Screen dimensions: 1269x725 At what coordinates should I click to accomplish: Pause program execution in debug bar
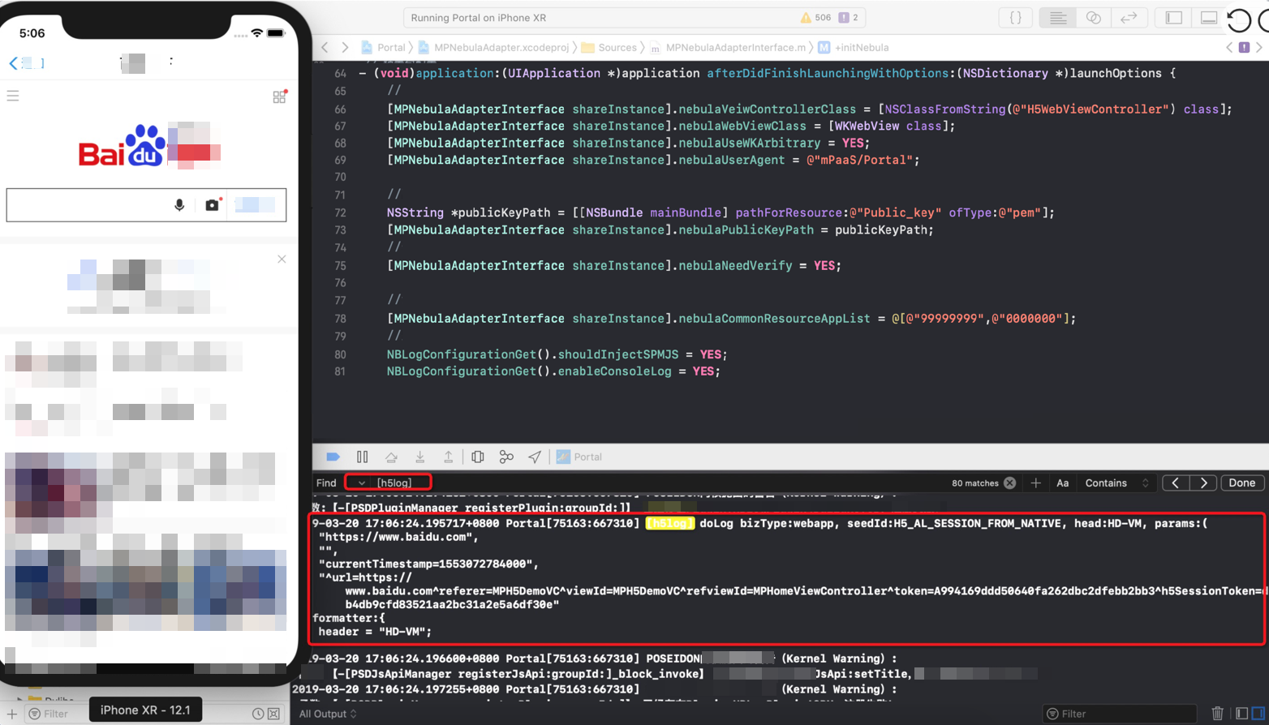363,457
